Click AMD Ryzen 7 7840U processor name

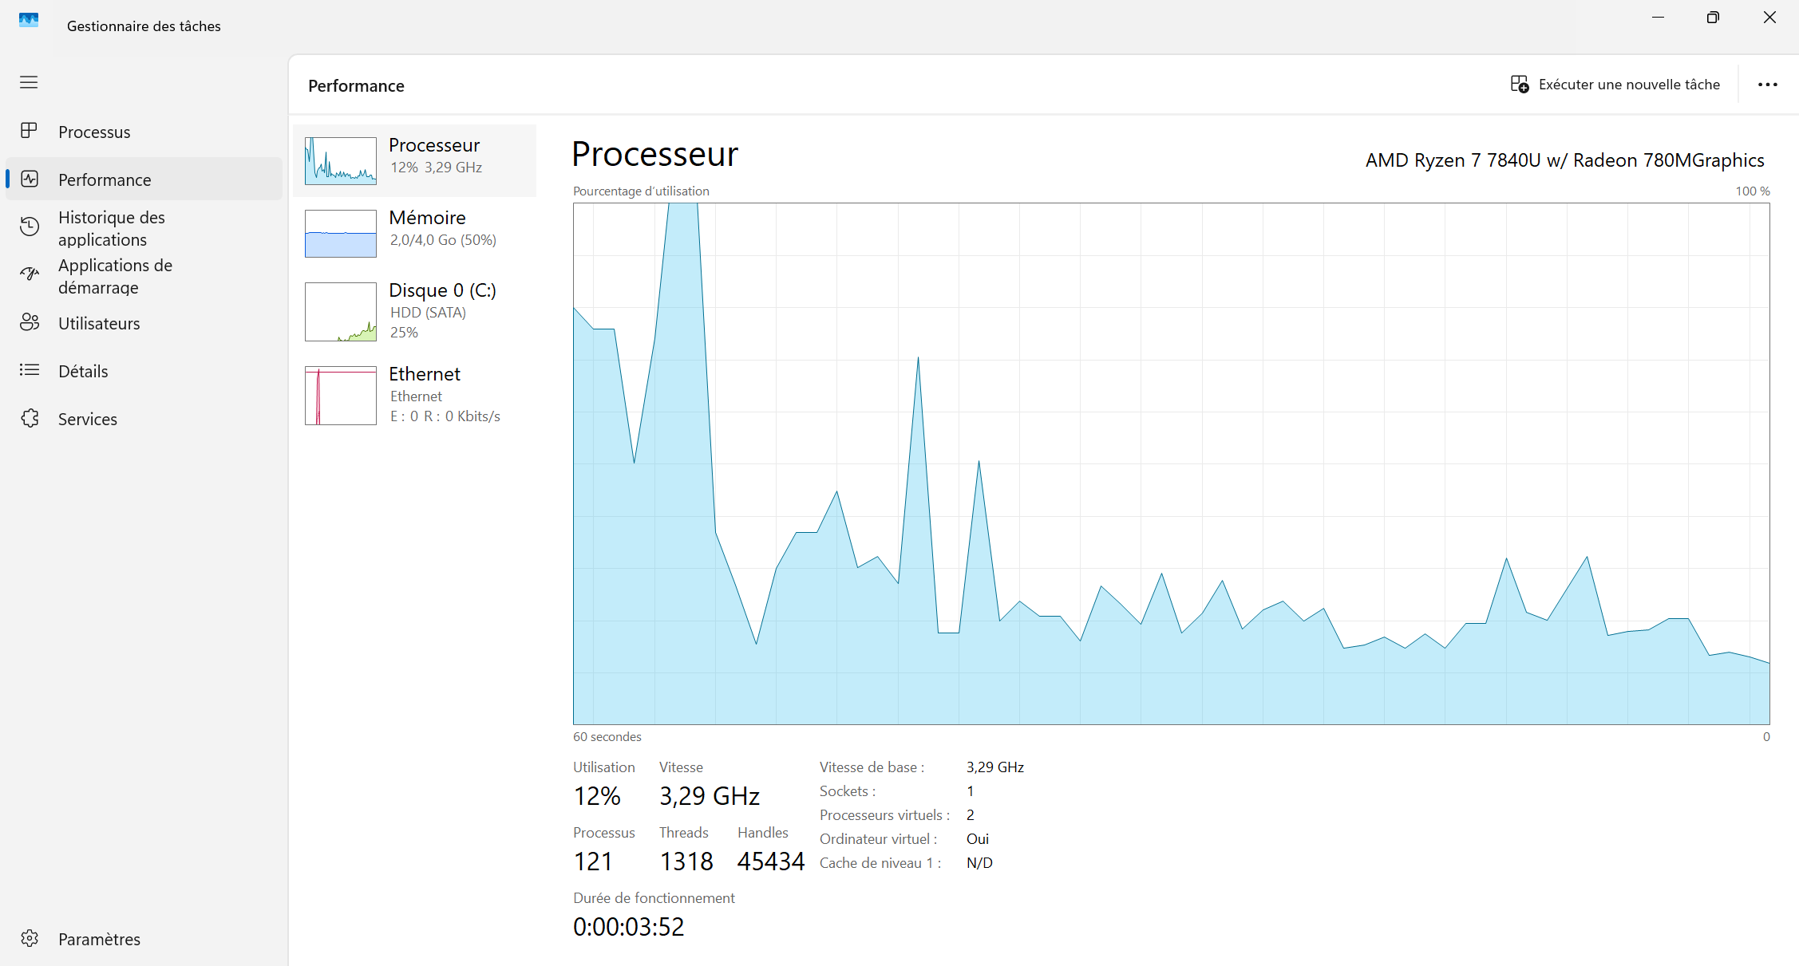pyautogui.click(x=1564, y=160)
